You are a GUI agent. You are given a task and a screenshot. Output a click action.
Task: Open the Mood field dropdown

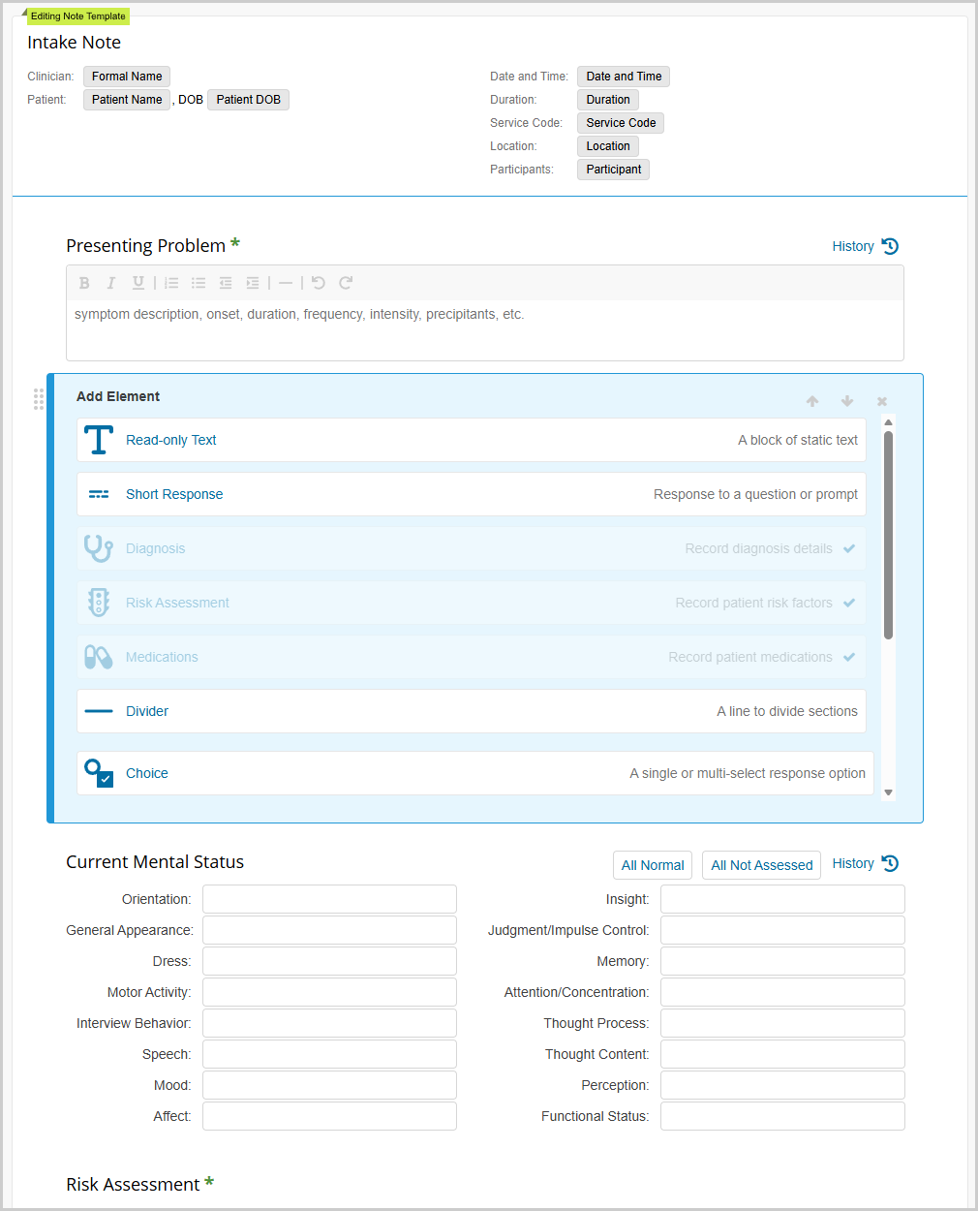point(329,1085)
